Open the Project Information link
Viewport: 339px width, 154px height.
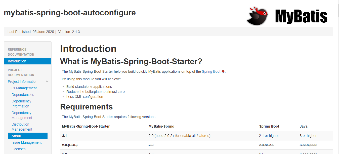[23, 82]
